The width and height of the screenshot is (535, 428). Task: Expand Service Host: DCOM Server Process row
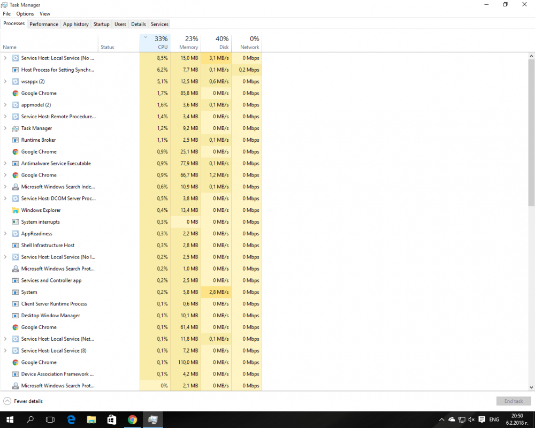pyautogui.click(x=5, y=198)
